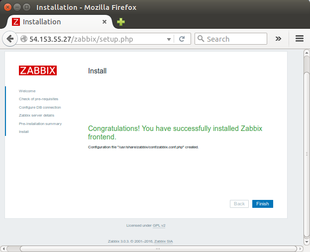This screenshot has height=252, width=310.
Task: Open the GPL v2 license link
Action: coord(159,225)
